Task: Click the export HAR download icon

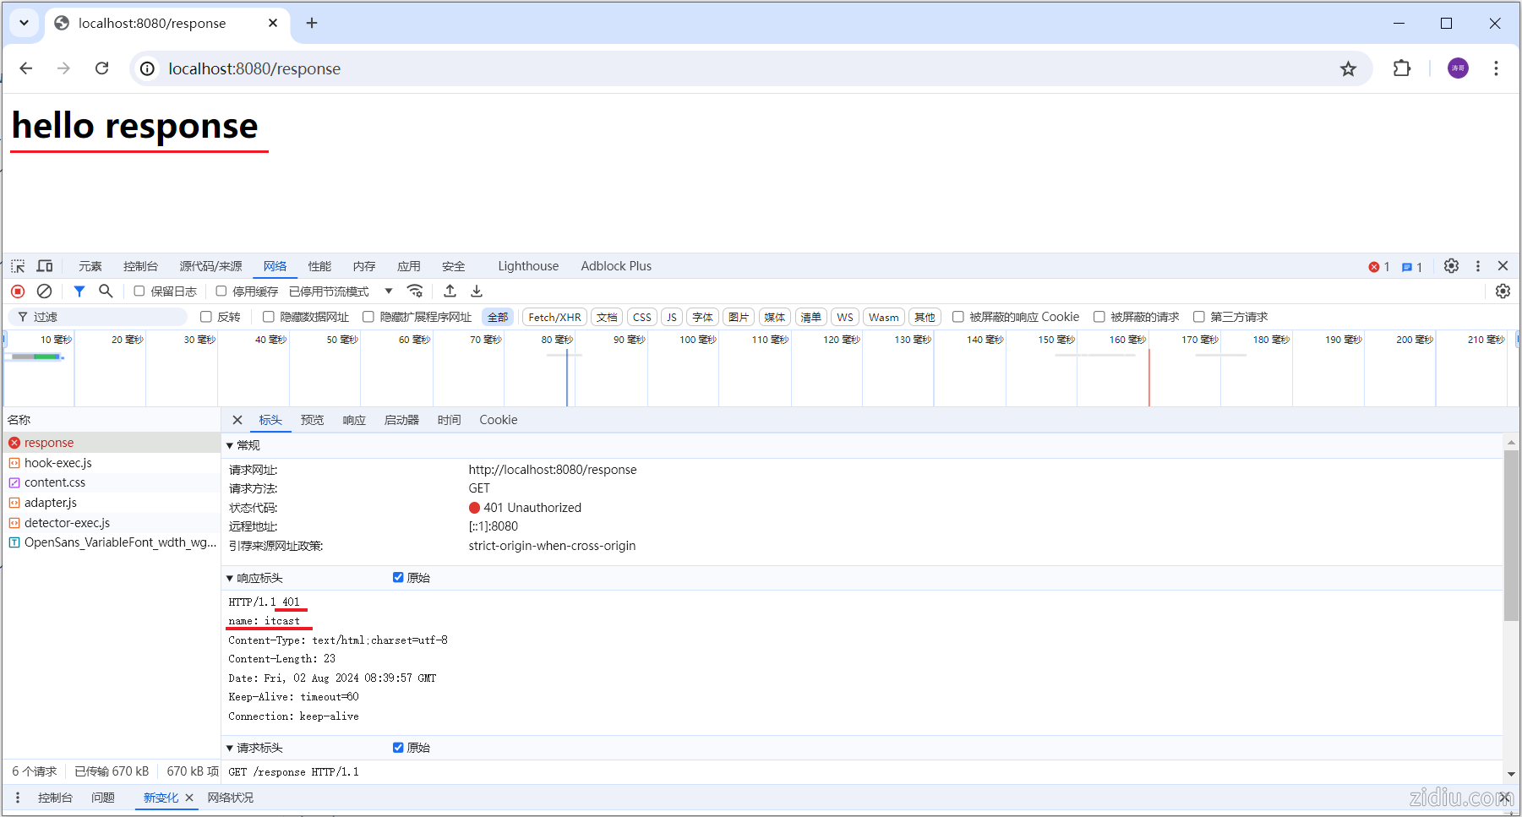Action: tap(477, 291)
